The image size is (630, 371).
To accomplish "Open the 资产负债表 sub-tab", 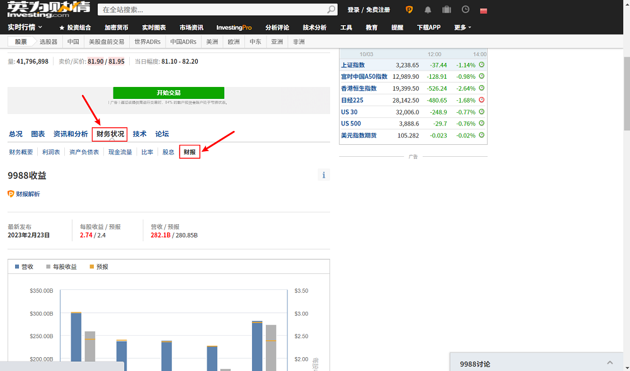I will click(84, 152).
